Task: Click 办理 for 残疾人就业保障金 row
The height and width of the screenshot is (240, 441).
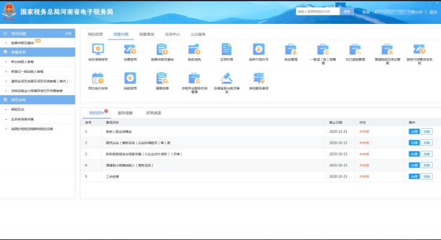Action: (x=414, y=132)
